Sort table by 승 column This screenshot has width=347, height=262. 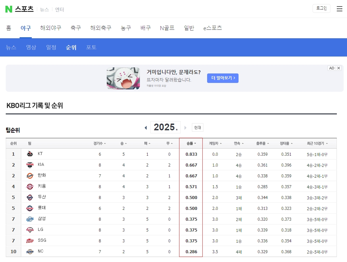point(123,144)
